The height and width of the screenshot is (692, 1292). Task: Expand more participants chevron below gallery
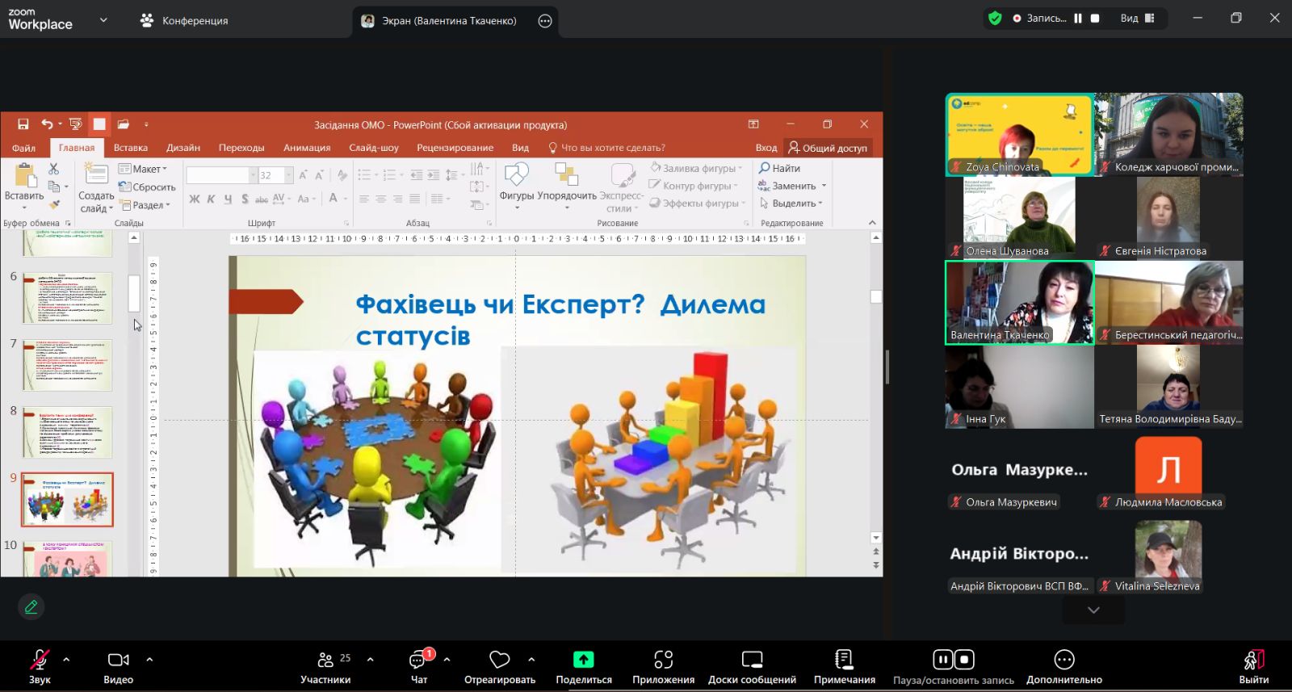pyautogui.click(x=1093, y=610)
